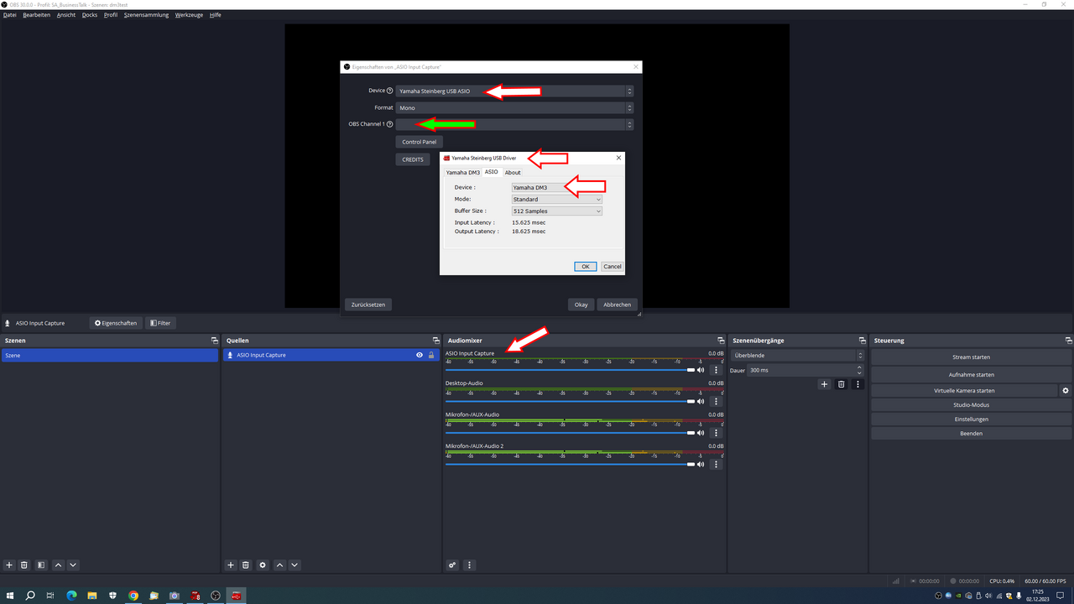Toggle visibility of ASIO Input Capture source
Image resolution: width=1074 pixels, height=604 pixels.
pos(420,355)
